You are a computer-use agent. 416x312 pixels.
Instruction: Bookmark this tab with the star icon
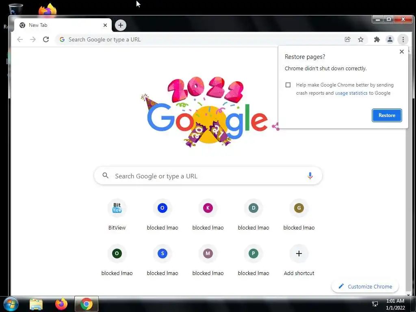tap(361, 39)
